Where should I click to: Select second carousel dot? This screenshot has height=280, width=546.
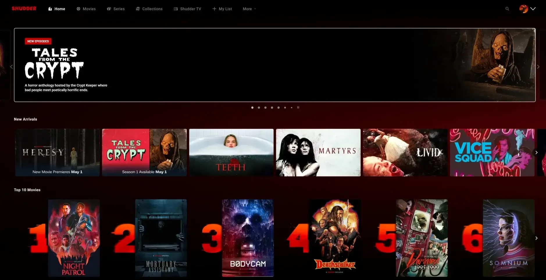point(259,108)
